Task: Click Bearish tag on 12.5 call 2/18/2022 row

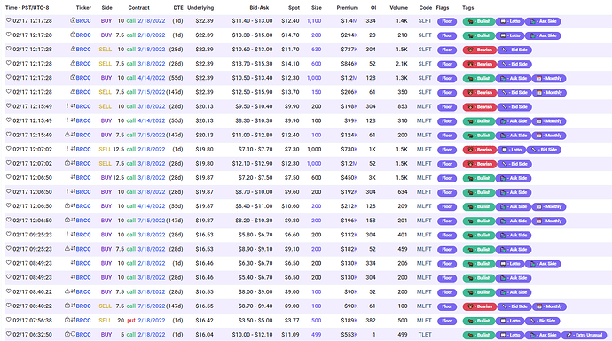Action: pyautogui.click(x=480, y=150)
